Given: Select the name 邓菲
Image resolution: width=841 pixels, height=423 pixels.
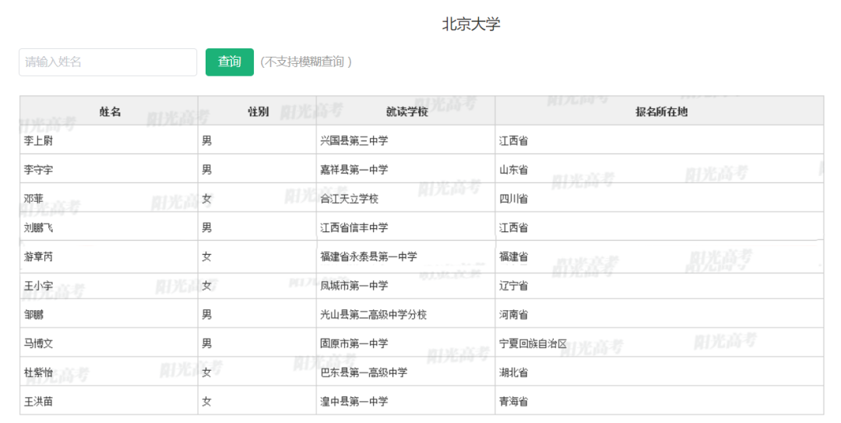Looking at the screenshot, I should coord(33,199).
